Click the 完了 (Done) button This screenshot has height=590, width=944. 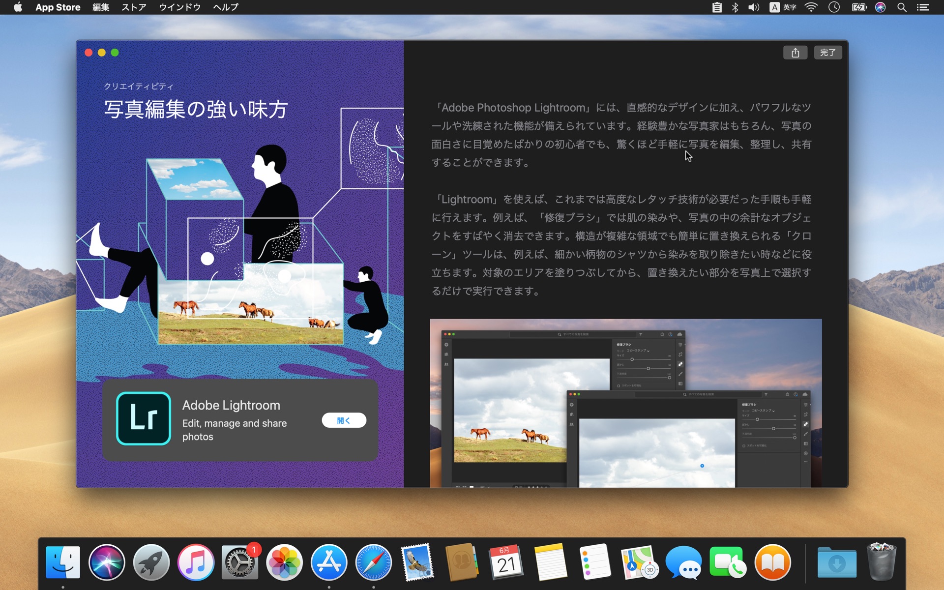coord(828,53)
